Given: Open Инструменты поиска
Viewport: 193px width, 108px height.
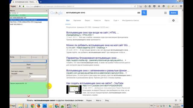Looking at the screenshot, I should (x=130, y=20).
